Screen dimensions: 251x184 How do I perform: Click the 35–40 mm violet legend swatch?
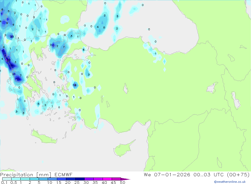coord(98,179)
